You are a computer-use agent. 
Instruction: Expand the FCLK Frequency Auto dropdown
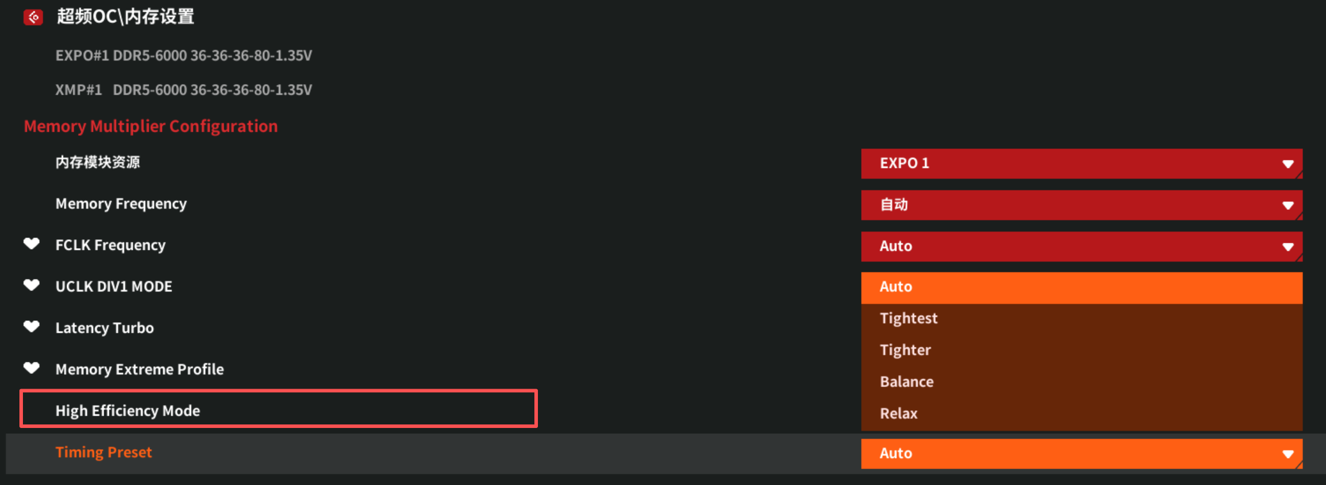coord(1081,246)
